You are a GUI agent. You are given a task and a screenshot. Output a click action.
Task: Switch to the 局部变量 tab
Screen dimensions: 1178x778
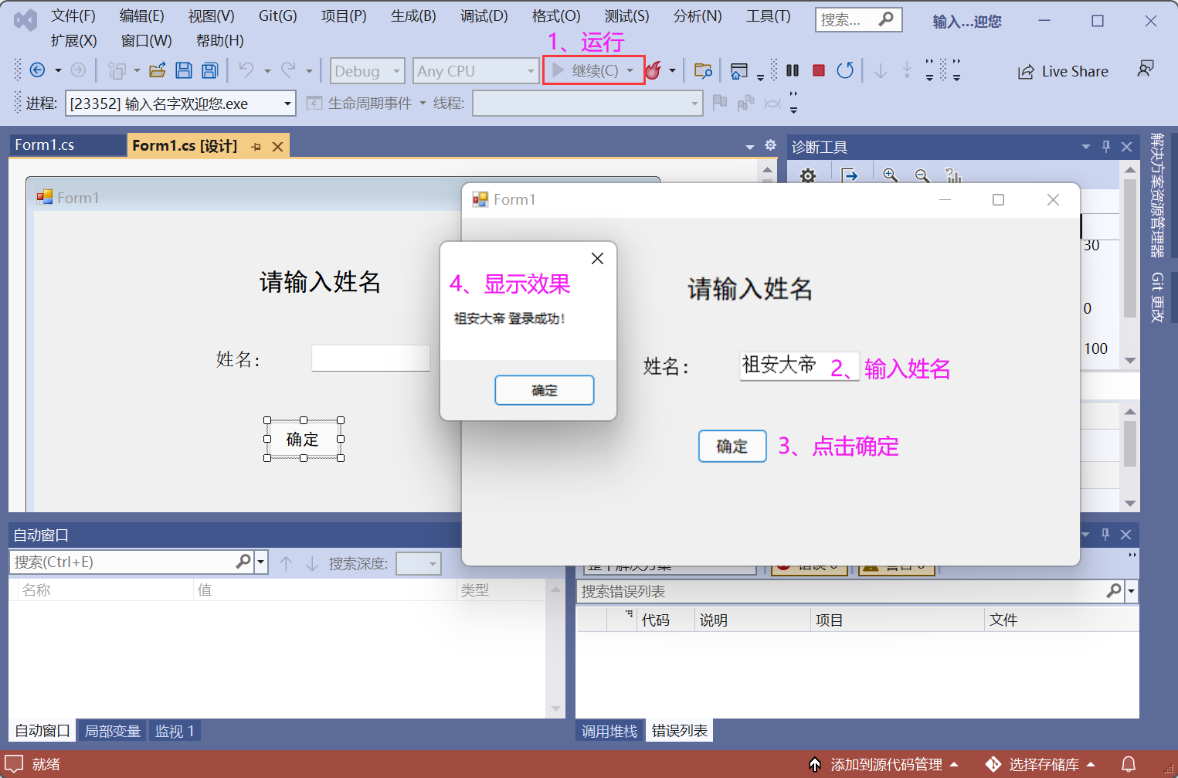[113, 731]
